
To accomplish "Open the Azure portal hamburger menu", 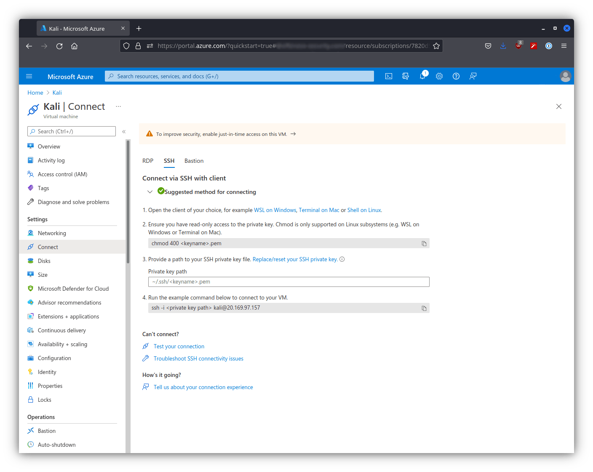I will click(29, 76).
